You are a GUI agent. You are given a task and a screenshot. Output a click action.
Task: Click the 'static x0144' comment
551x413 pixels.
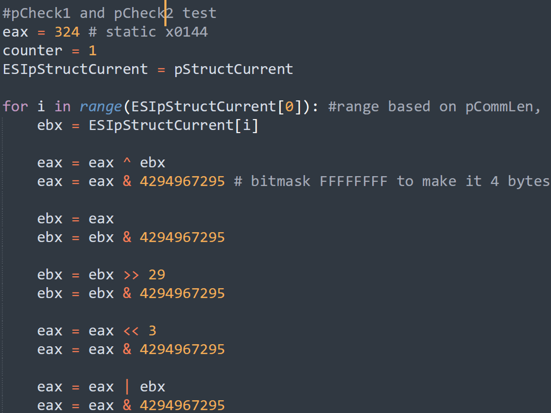coord(157,32)
